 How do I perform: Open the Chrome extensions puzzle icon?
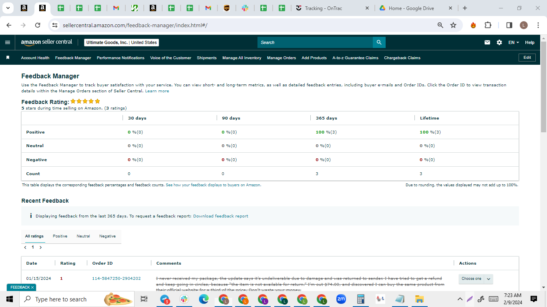[488, 25]
